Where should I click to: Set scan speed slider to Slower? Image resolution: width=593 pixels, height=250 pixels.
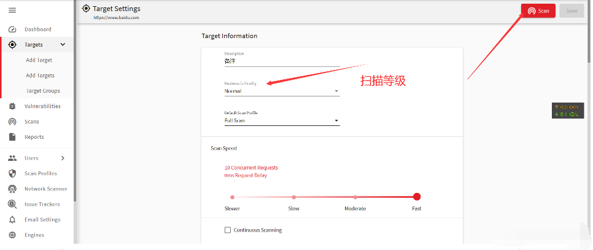(232, 197)
